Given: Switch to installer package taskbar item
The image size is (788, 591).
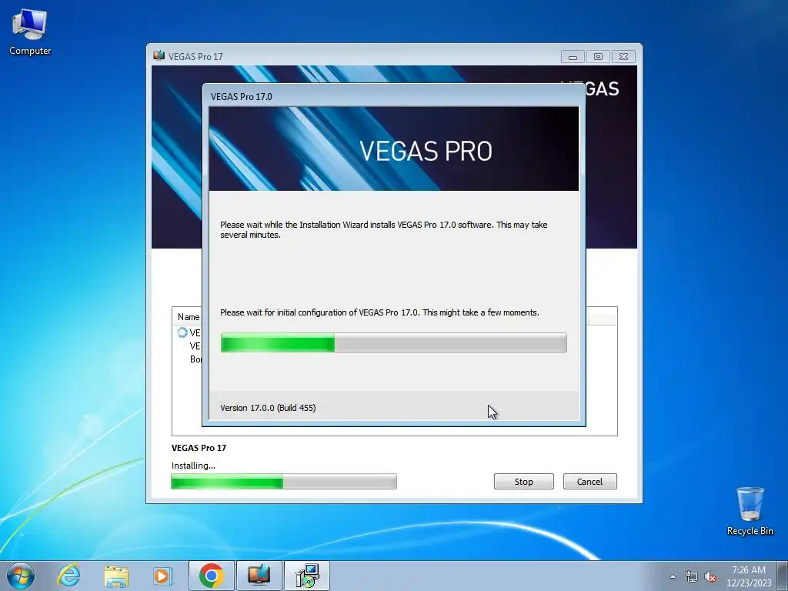Looking at the screenshot, I should tap(307, 576).
